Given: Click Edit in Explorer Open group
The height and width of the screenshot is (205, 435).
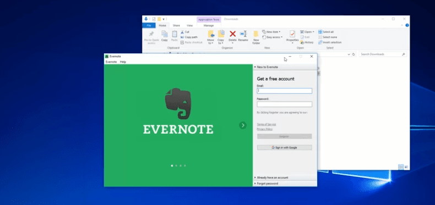Looking at the screenshot, I should [305, 37].
